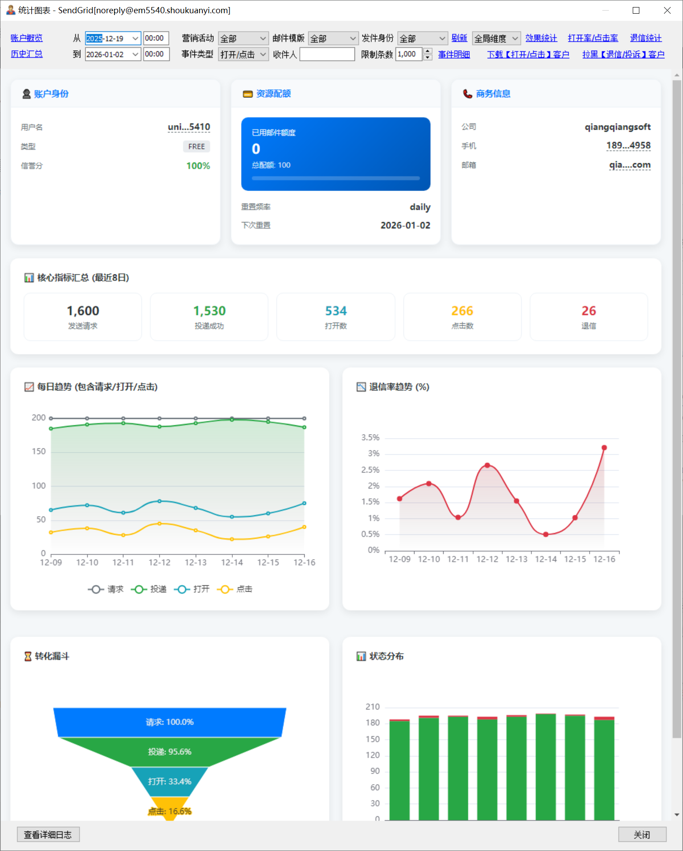The image size is (683, 851).
Task: Switch to 账户概览 view
Action: [x=26, y=38]
